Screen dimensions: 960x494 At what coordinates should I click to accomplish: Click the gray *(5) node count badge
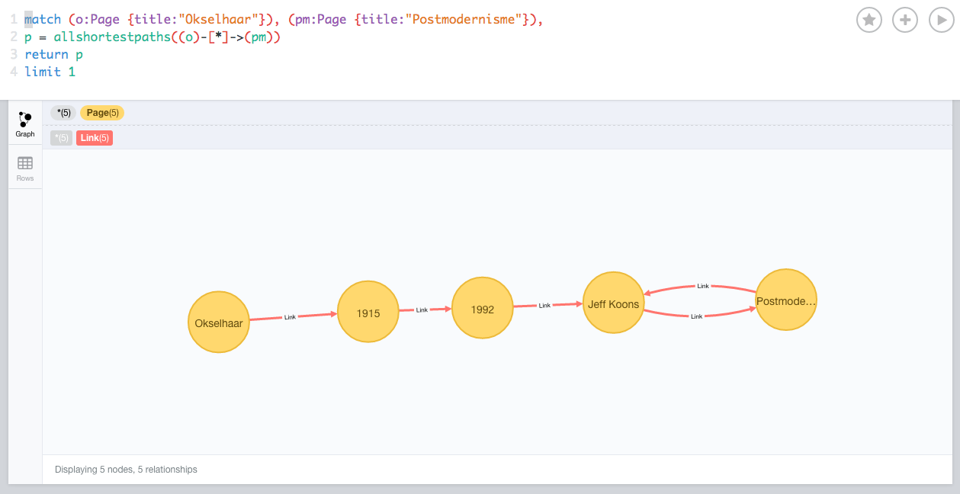click(64, 113)
